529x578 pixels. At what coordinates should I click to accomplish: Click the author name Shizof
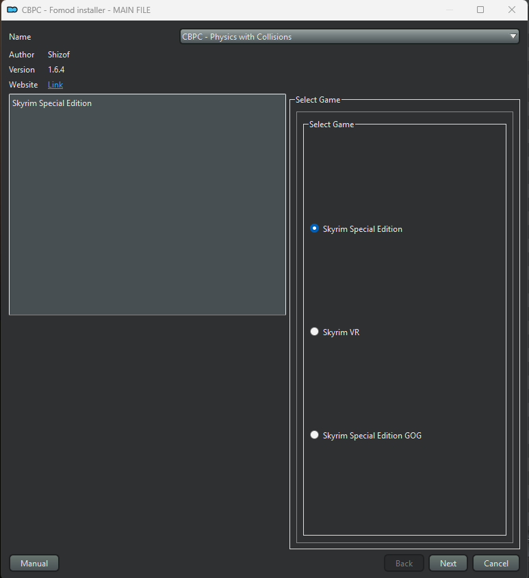coord(59,55)
